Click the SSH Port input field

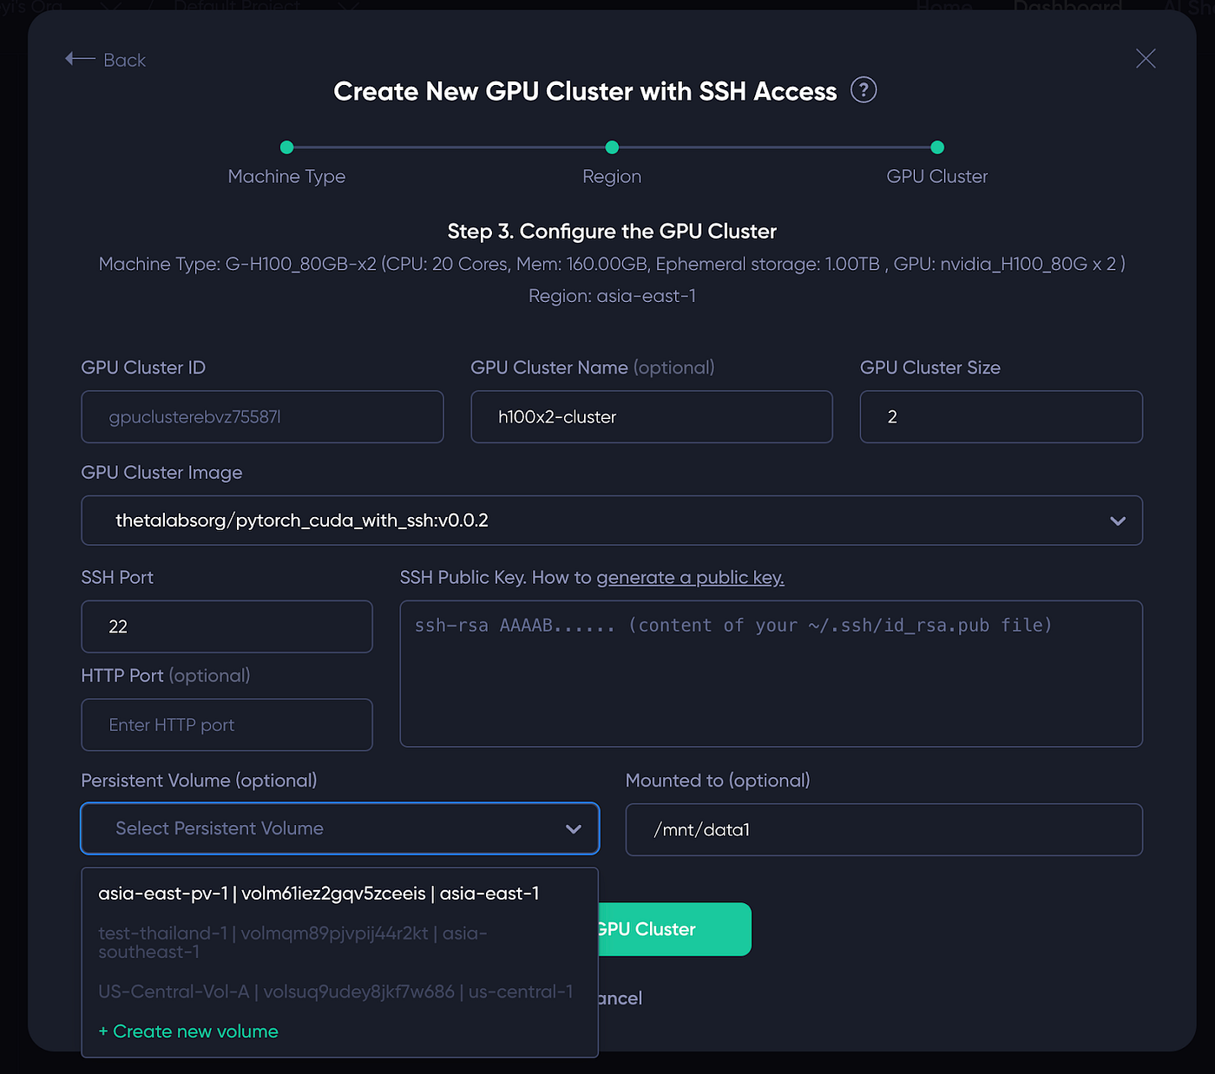coord(227,626)
